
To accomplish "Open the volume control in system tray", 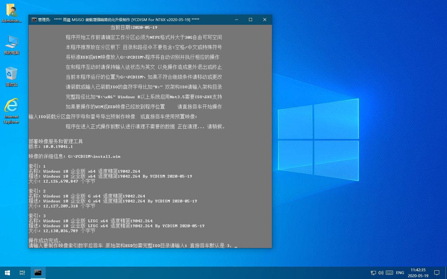I will click(381, 273).
